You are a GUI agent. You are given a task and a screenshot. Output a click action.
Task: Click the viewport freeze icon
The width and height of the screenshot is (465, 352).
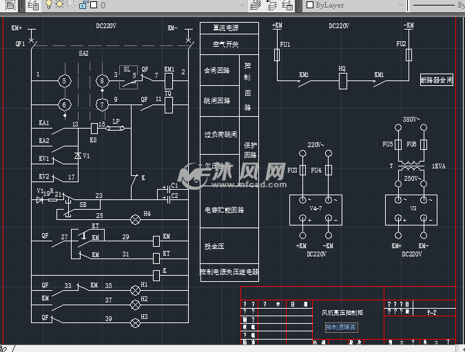pos(72,5)
